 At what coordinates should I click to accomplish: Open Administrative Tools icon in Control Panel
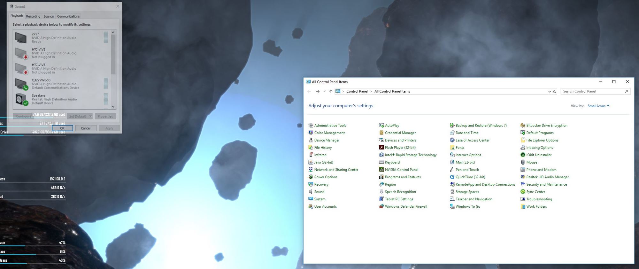[311, 125]
